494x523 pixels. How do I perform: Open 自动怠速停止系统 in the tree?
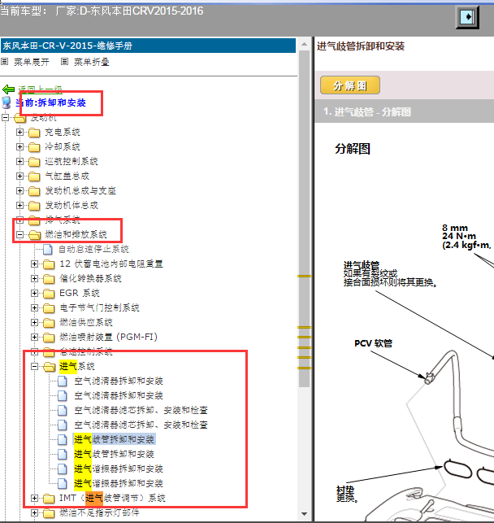click(x=93, y=249)
